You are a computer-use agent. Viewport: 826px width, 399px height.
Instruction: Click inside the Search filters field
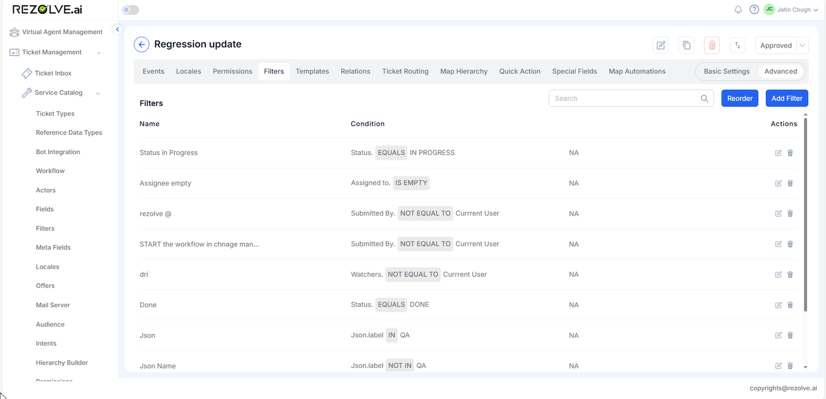[619, 98]
